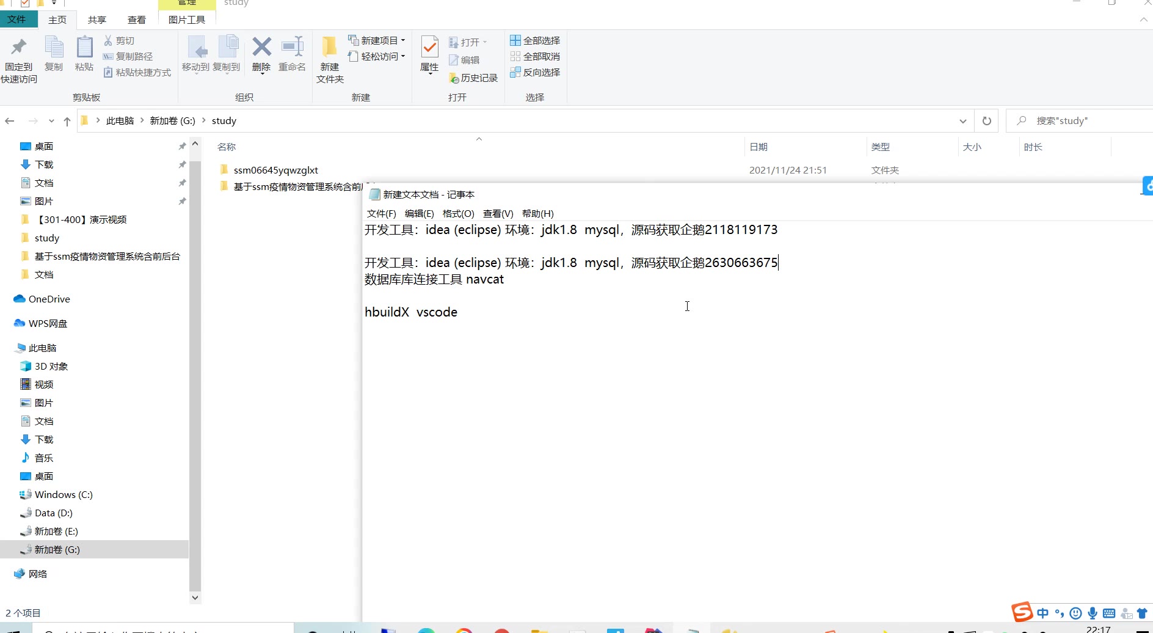Open the History ribbon item
This screenshot has width=1153, height=633.
click(x=473, y=78)
